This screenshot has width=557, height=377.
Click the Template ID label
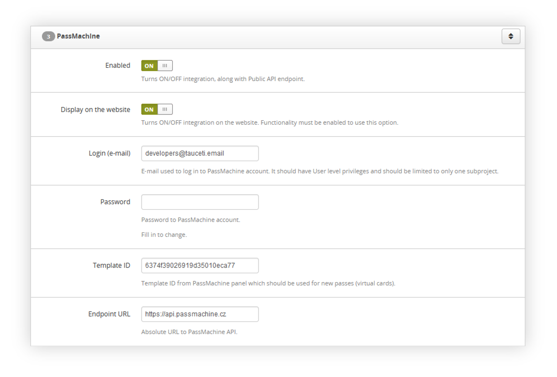point(111,265)
